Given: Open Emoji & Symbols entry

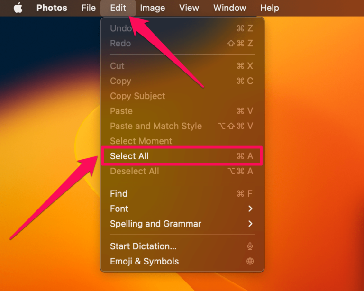Looking at the screenshot, I should pos(145,262).
